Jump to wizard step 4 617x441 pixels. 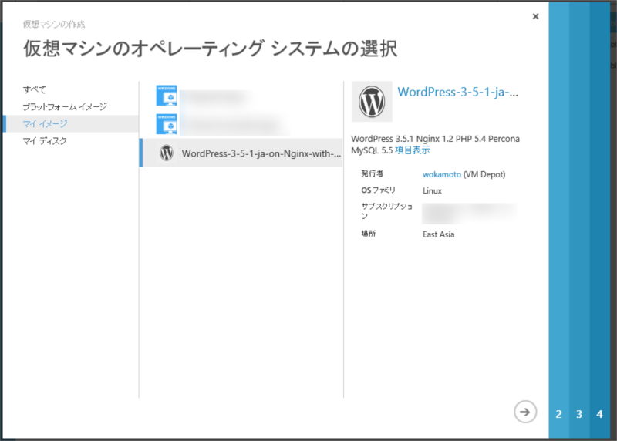point(599,414)
